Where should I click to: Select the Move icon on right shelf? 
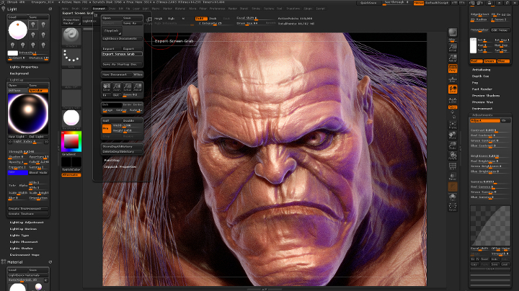coord(453,135)
